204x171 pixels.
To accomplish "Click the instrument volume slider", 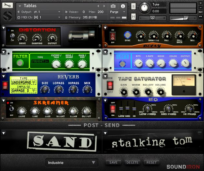I will point(183,18).
